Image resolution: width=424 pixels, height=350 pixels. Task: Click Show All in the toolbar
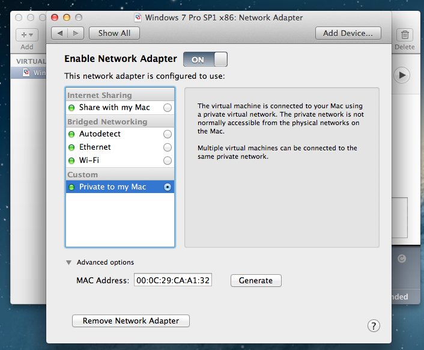tap(114, 33)
